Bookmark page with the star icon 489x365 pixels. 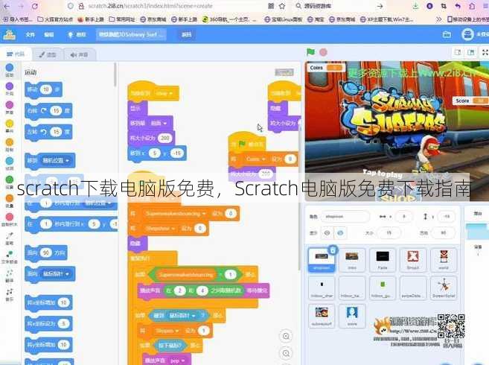coord(282,6)
